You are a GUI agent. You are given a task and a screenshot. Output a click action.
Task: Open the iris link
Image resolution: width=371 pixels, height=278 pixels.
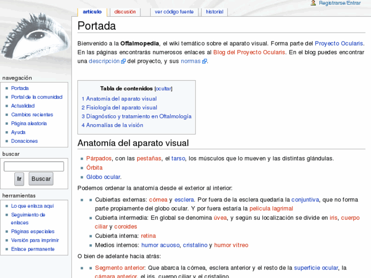click(x=334, y=218)
